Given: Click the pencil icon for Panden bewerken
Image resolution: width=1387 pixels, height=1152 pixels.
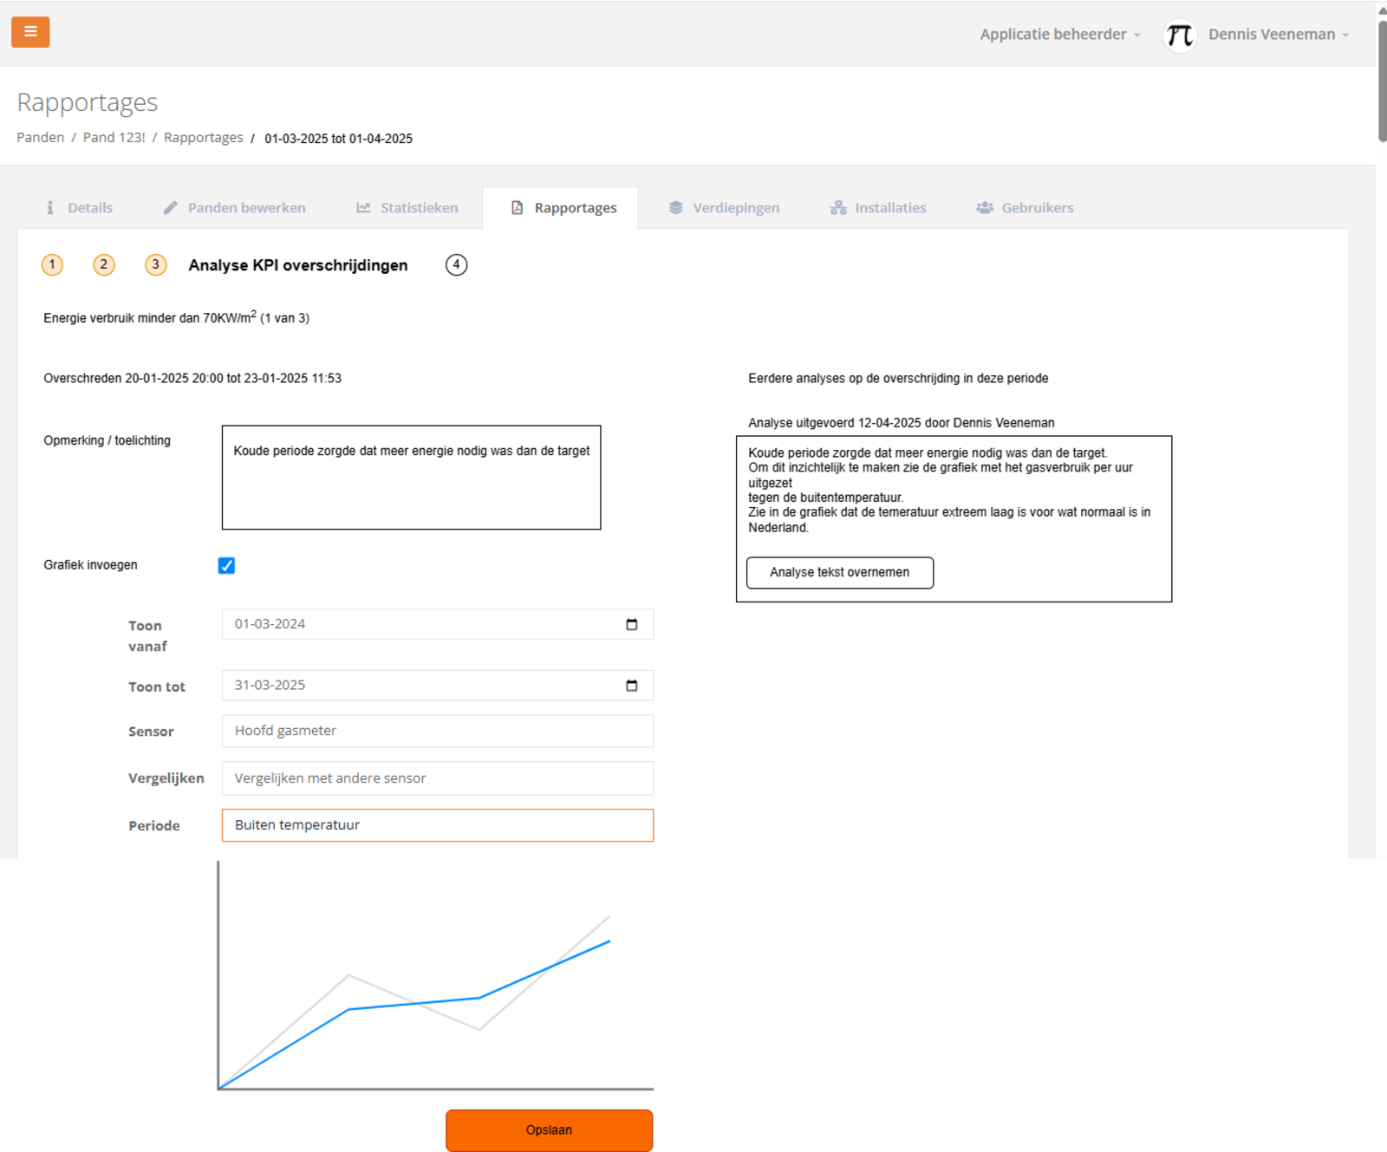Looking at the screenshot, I should coord(171,208).
